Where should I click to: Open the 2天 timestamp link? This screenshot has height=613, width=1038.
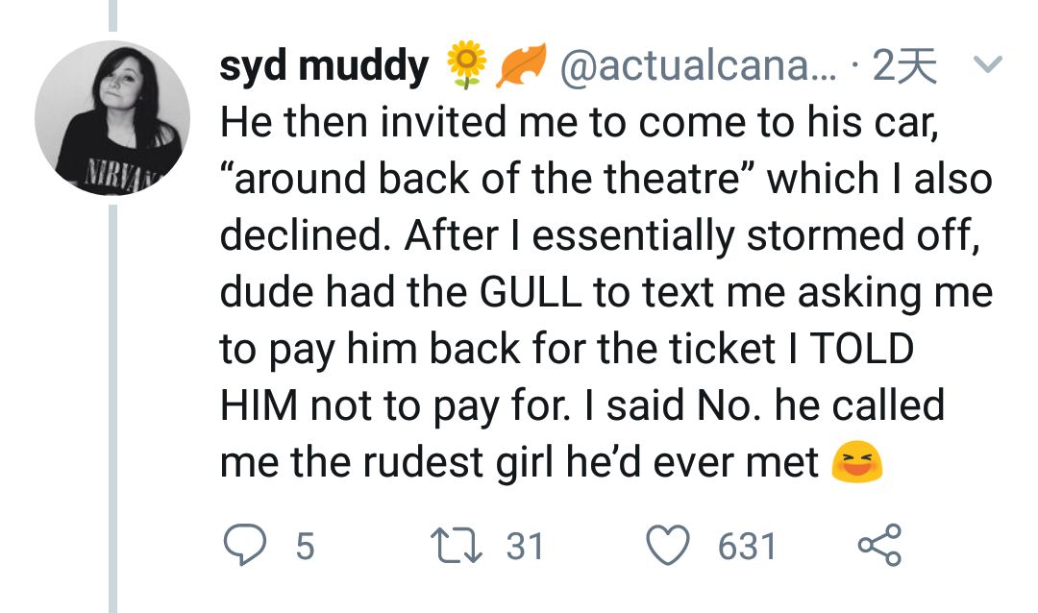tap(903, 67)
